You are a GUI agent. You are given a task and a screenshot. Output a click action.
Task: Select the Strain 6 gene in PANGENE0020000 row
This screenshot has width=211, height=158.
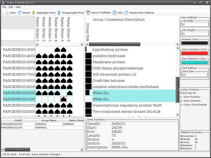70,93
